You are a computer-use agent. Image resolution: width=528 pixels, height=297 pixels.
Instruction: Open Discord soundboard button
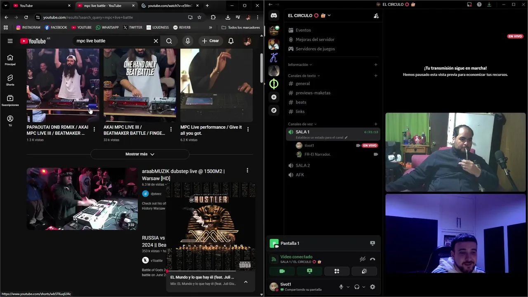pyautogui.click(x=364, y=271)
